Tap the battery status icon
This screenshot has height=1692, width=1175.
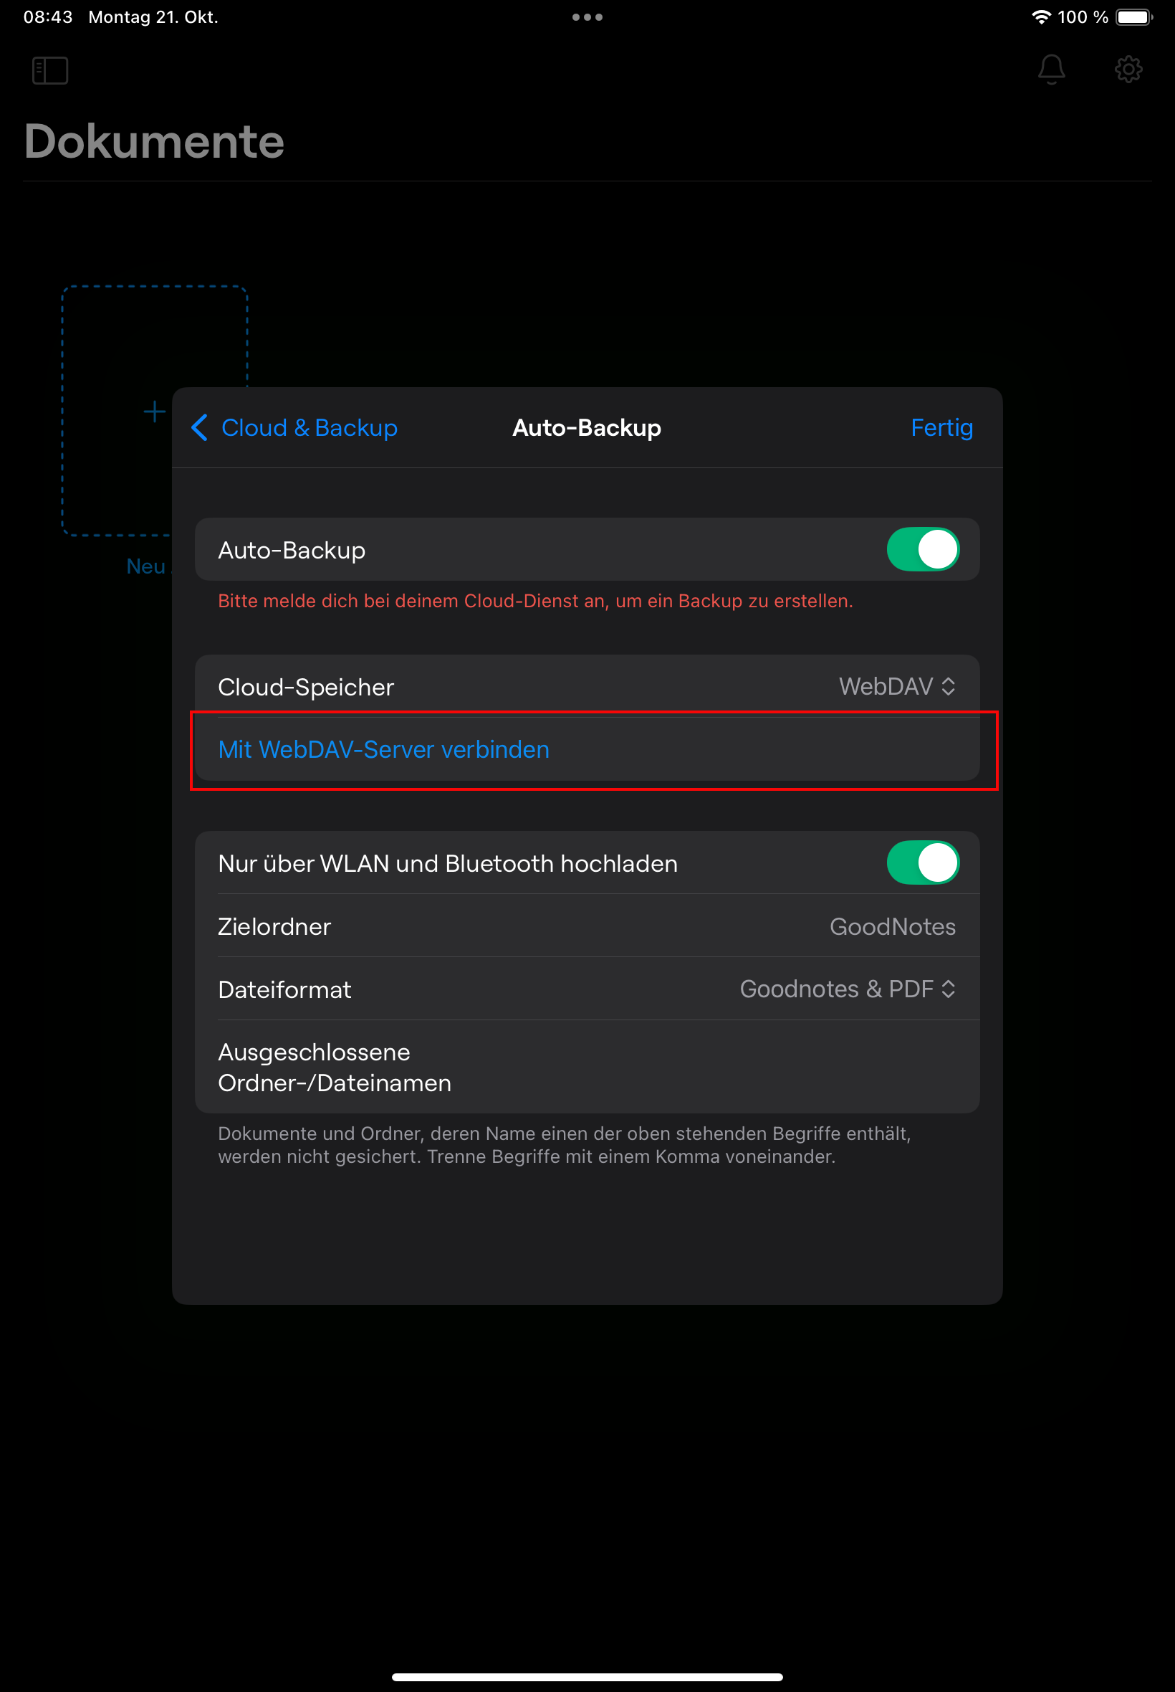coord(1133,17)
